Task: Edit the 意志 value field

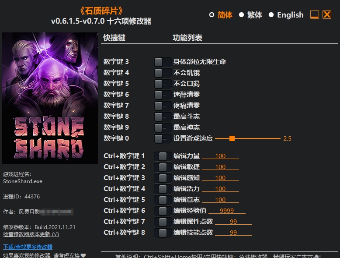Action: coord(220,200)
